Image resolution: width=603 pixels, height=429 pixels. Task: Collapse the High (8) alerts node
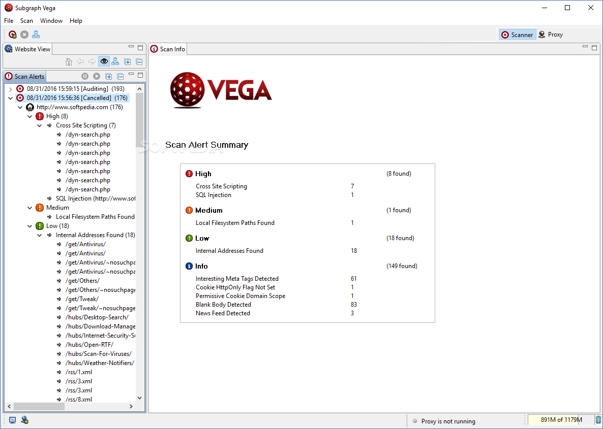[x=30, y=116]
